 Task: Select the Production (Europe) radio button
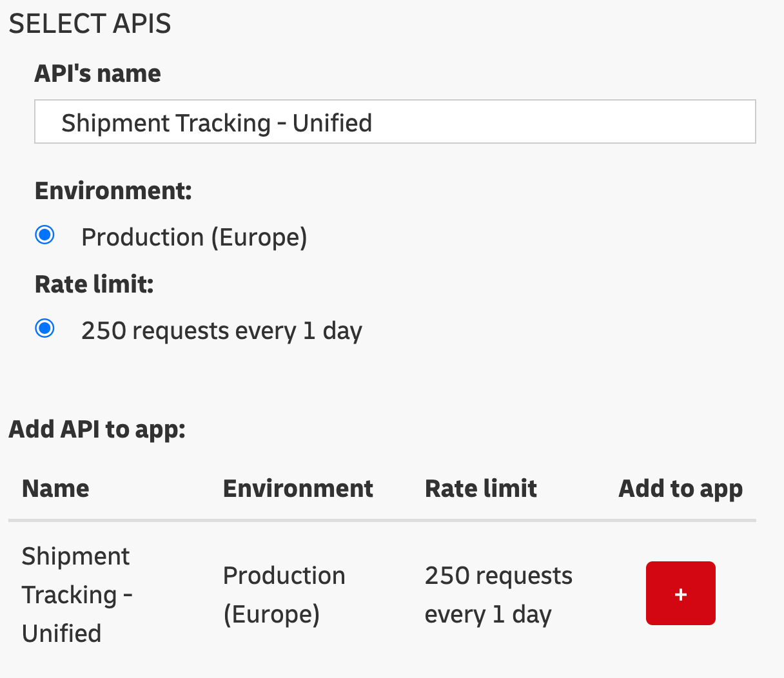coord(45,235)
